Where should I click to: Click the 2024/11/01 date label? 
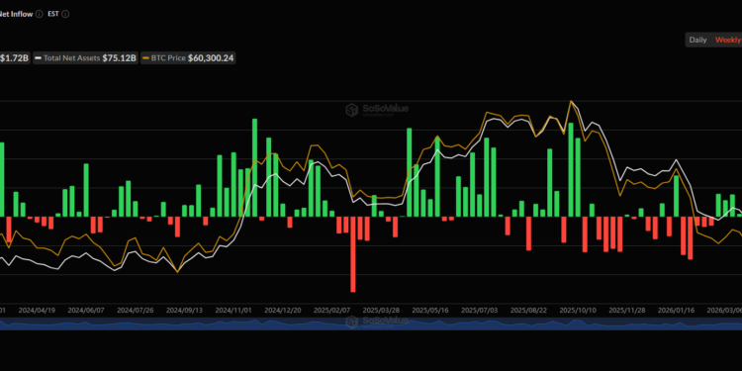click(x=233, y=311)
